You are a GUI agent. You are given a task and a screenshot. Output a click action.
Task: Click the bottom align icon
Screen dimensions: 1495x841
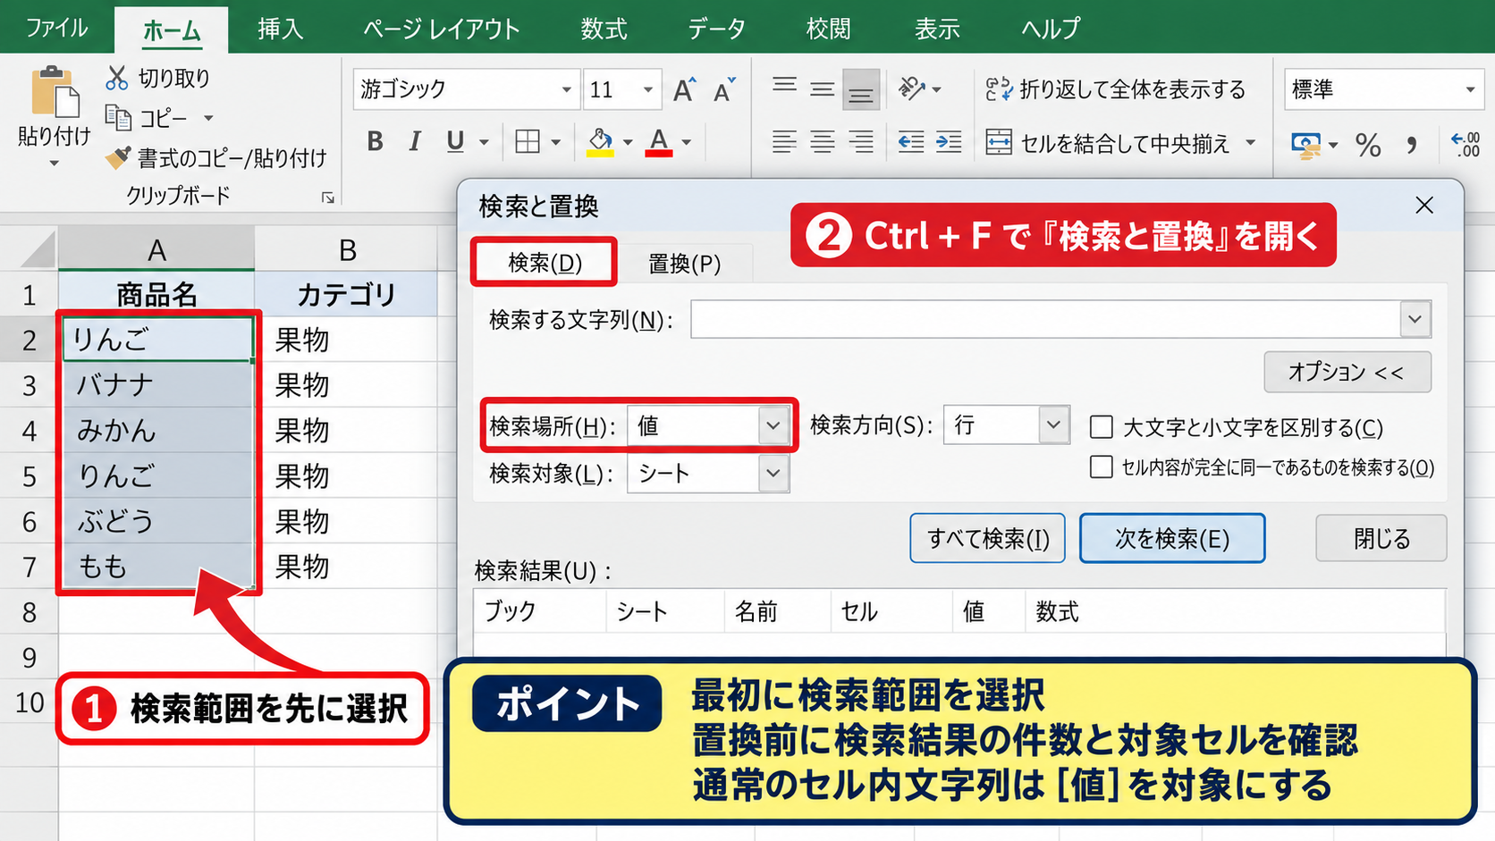[x=861, y=89]
